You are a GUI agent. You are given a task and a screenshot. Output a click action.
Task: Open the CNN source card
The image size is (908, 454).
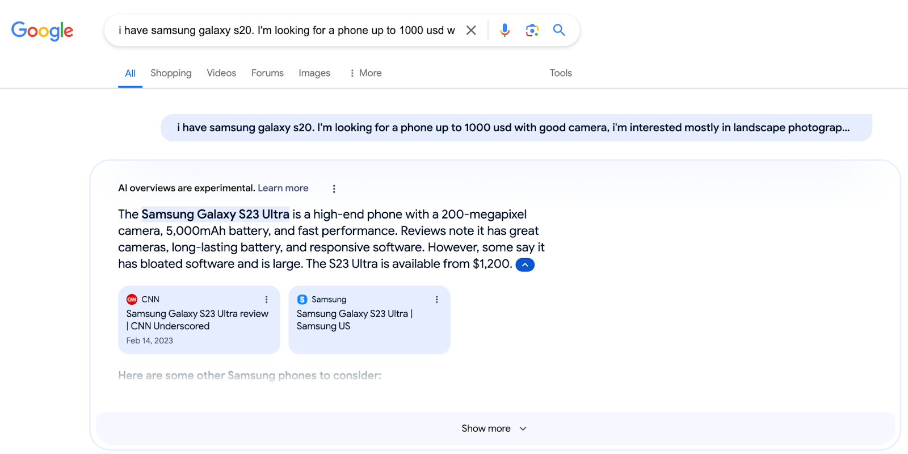(x=199, y=320)
